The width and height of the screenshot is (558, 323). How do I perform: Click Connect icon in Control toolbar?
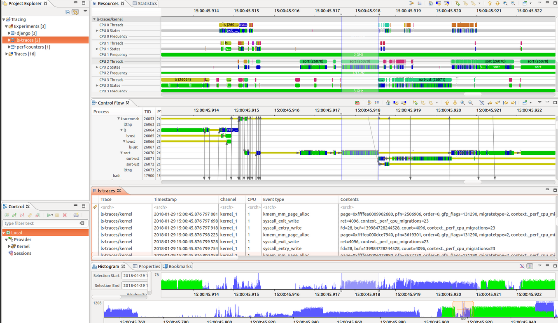point(14,215)
